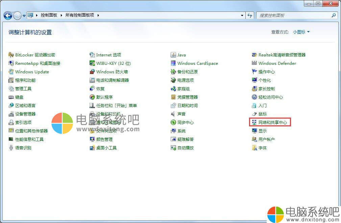341x223 pixels.
Task: Click the 默认程序 icon
Action: click(x=92, y=97)
